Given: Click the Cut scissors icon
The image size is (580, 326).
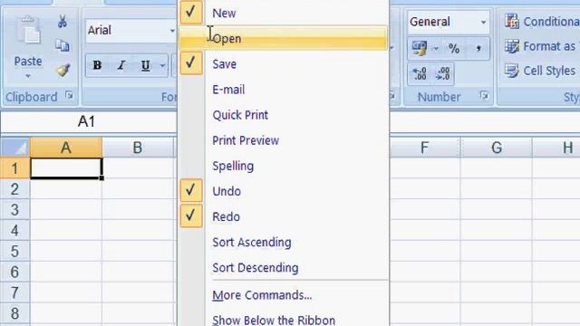Looking at the screenshot, I should pos(63,22).
